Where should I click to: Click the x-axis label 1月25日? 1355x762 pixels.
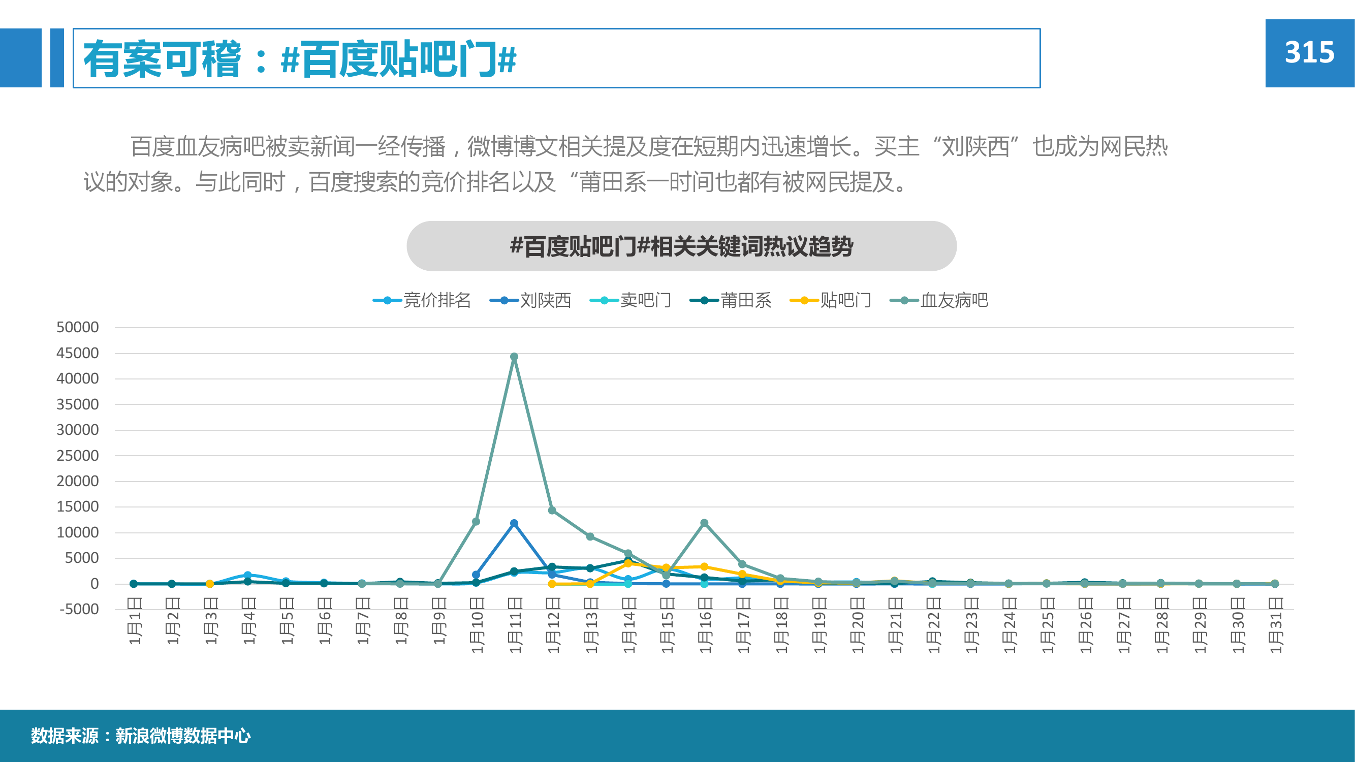click(x=1048, y=625)
